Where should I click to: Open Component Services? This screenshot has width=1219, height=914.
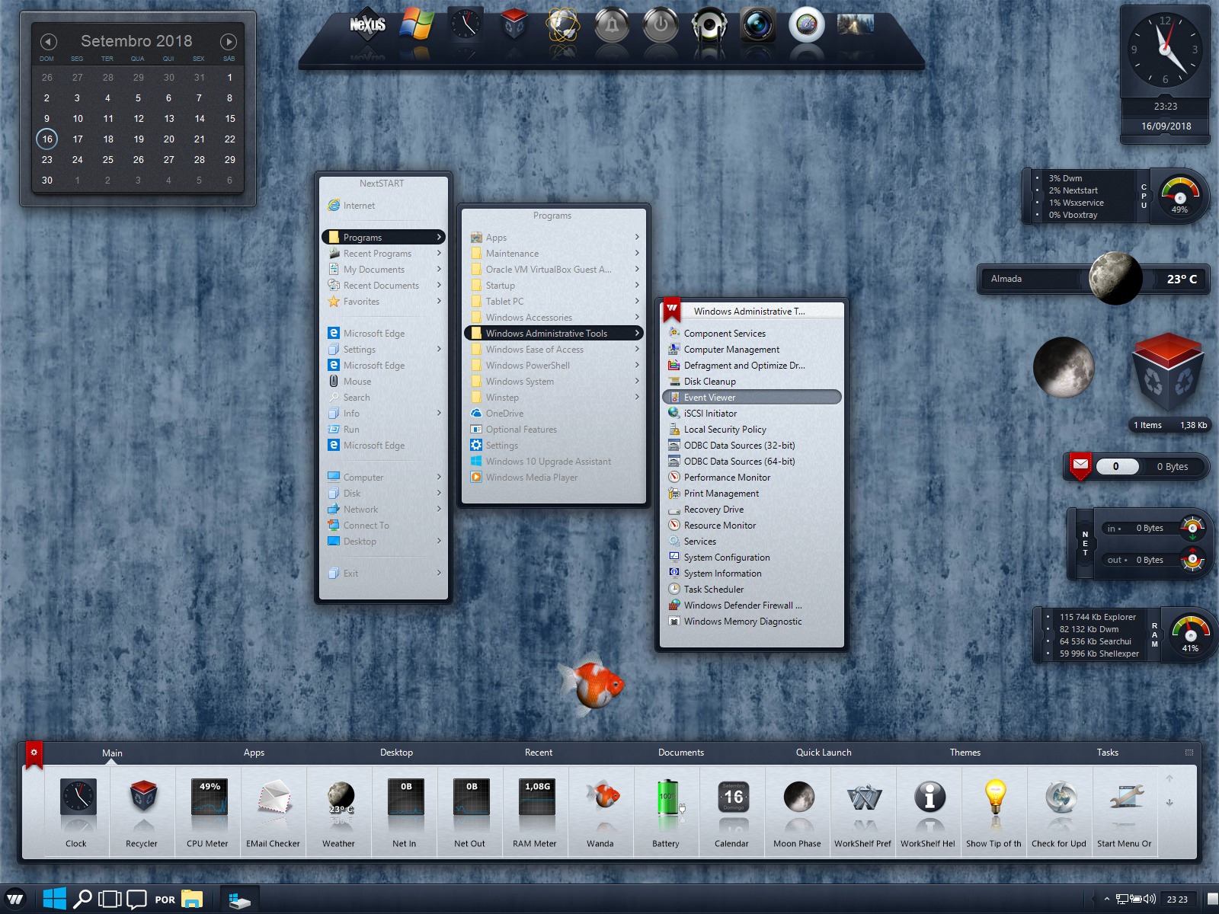[x=752, y=334]
